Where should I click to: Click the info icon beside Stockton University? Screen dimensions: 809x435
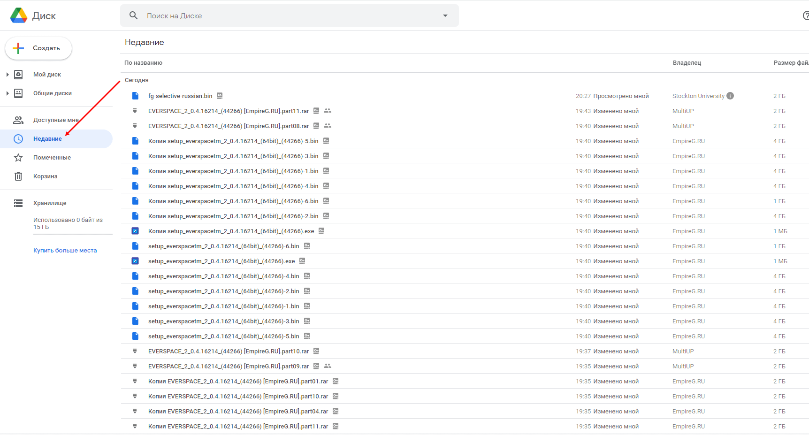(730, 96)
